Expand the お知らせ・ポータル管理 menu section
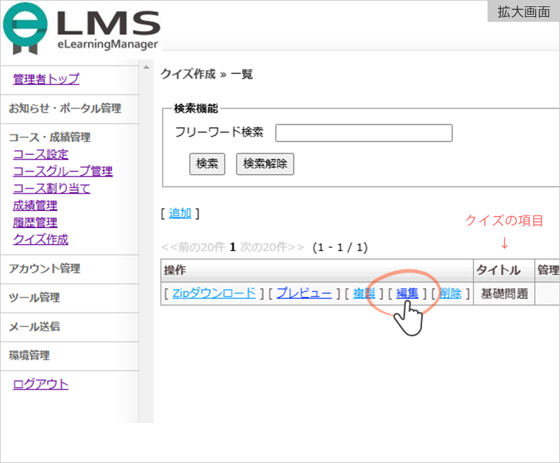The height and width of the screenshot is (463, 560). (65, 108)
